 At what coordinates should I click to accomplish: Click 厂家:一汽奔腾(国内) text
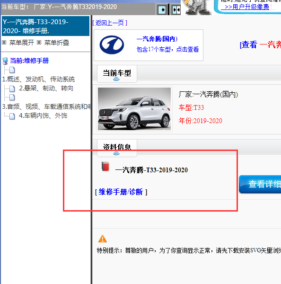pyautogui.click(x=208, y=94)
